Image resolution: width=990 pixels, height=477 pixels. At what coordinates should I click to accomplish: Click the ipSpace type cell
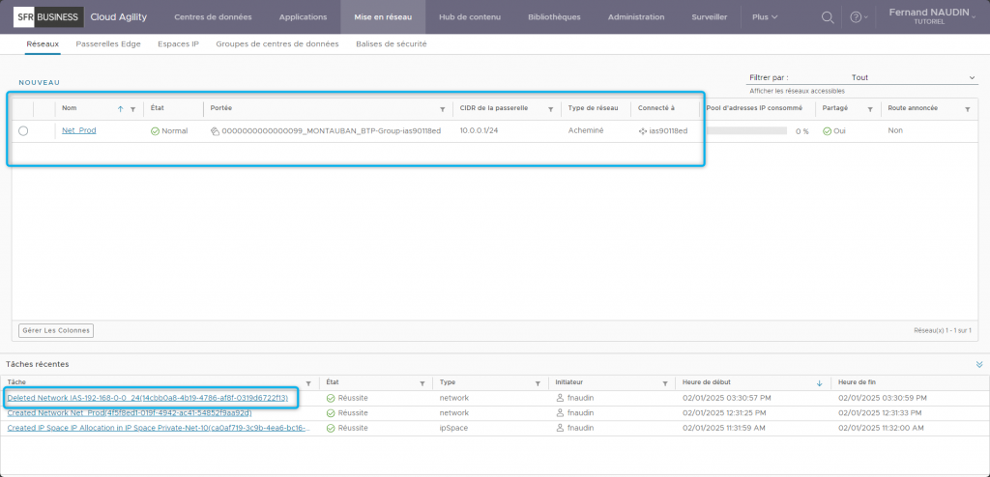454,428
